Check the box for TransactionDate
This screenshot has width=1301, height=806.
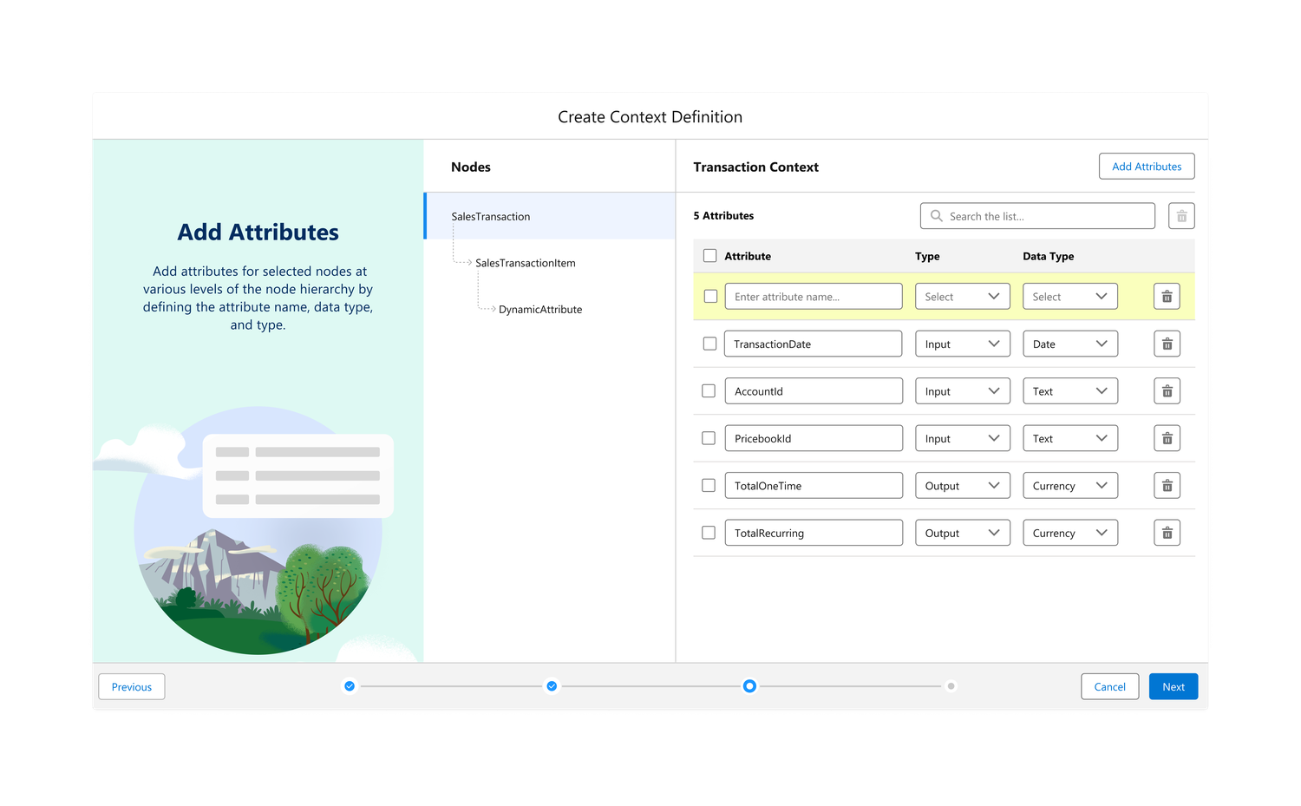(x=709, y=344)
